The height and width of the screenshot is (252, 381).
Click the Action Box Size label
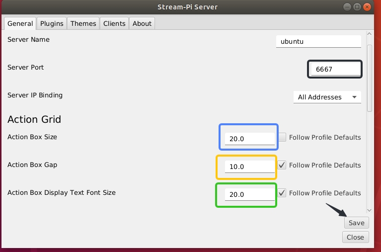[x=32, y=137]
